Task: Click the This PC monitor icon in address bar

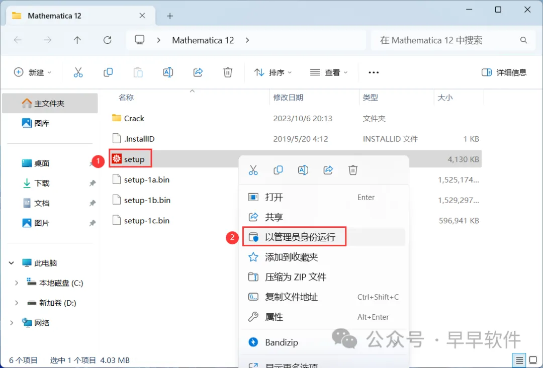Action: click(x=140, y=40)
